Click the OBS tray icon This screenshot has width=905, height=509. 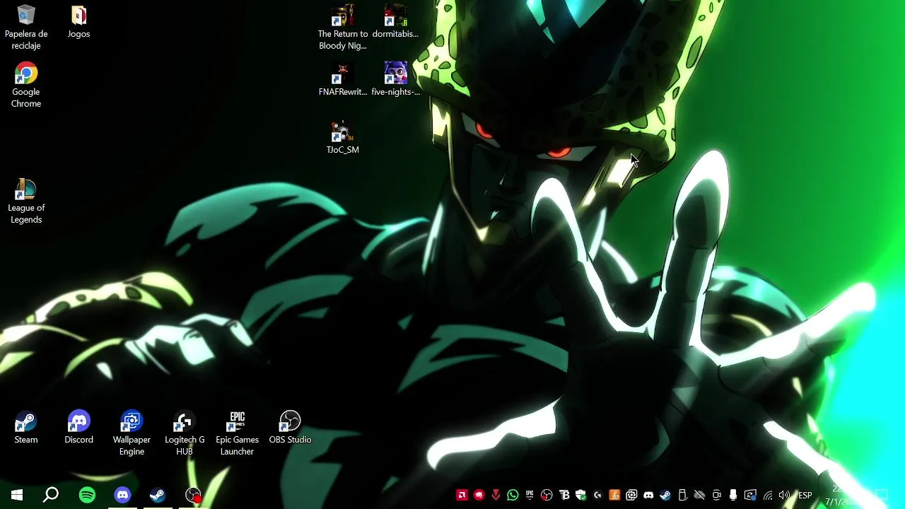[x=547, y=495]
